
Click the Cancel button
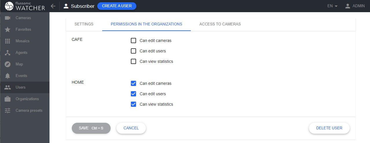tap(131, 128)
